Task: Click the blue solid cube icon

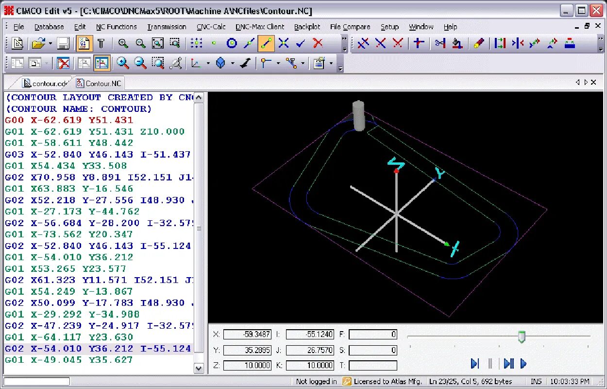Action: pyautogui.click(x=220, y=63)
